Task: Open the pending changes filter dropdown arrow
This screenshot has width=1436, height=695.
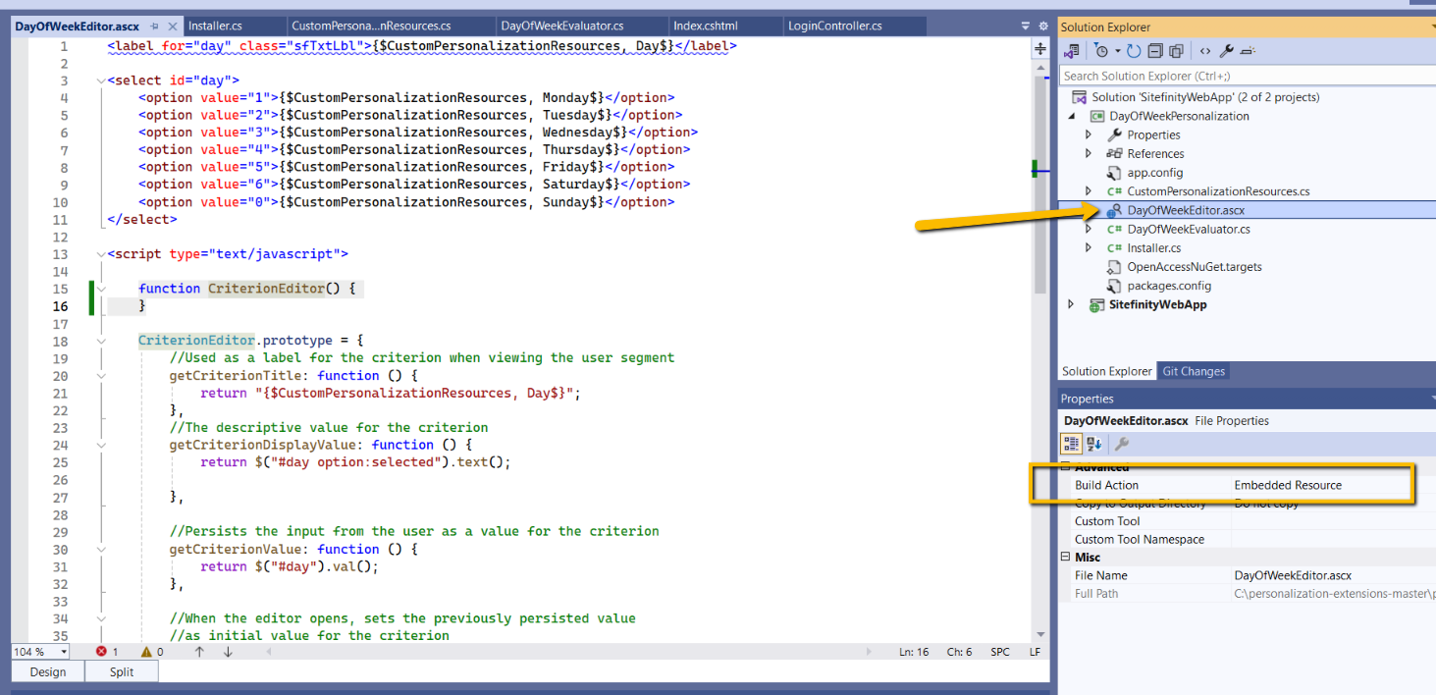Action: click(x=1117, y=51)
